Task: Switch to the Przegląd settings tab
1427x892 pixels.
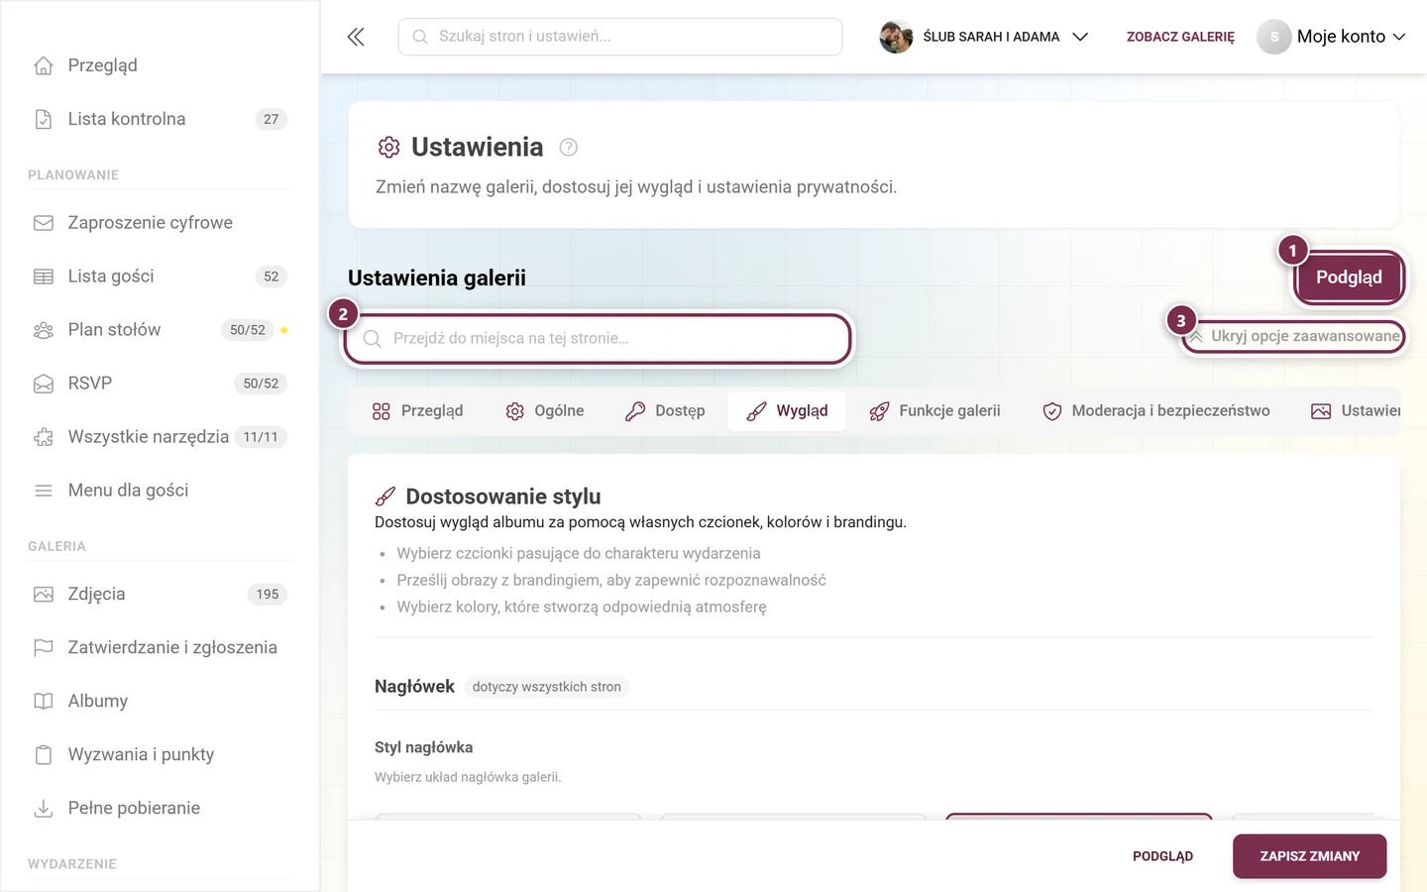Action: pos(417,411)
